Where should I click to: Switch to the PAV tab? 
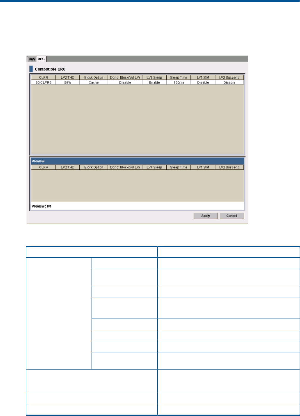click(x=32, y=59)
